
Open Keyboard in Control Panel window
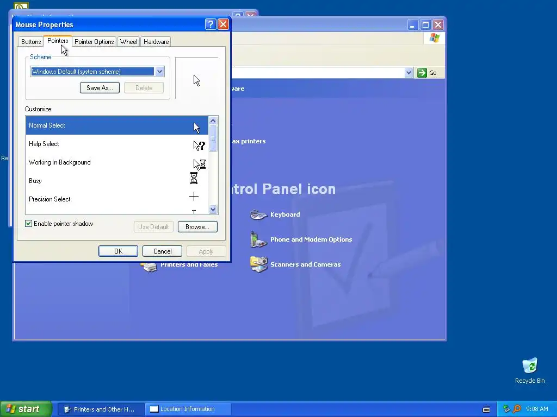tap(285, 214)
